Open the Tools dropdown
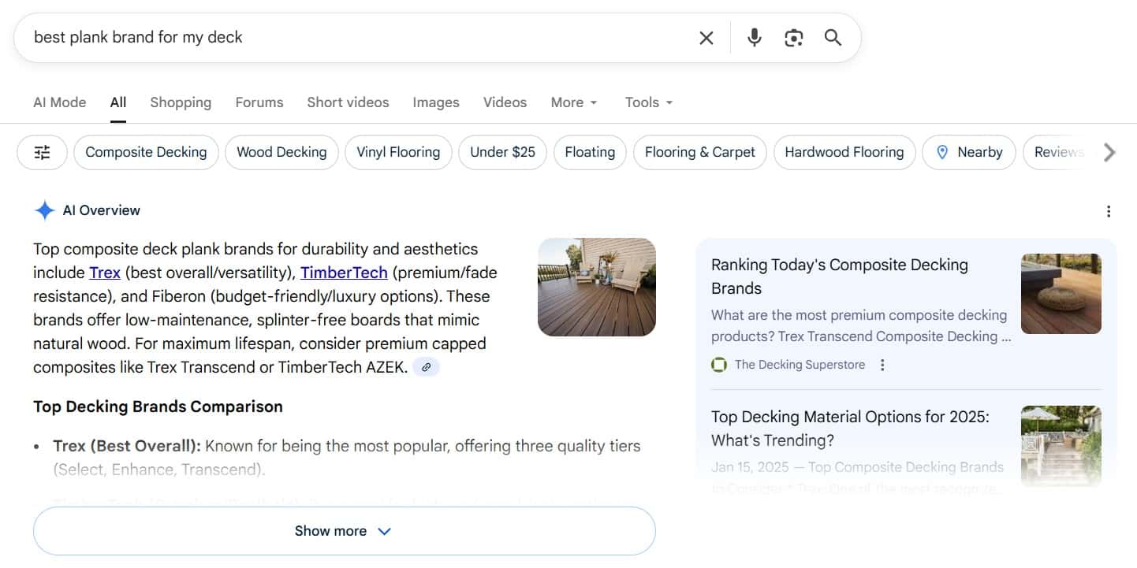Viewport: 1137px width, 568px height. tap(647, 102)
